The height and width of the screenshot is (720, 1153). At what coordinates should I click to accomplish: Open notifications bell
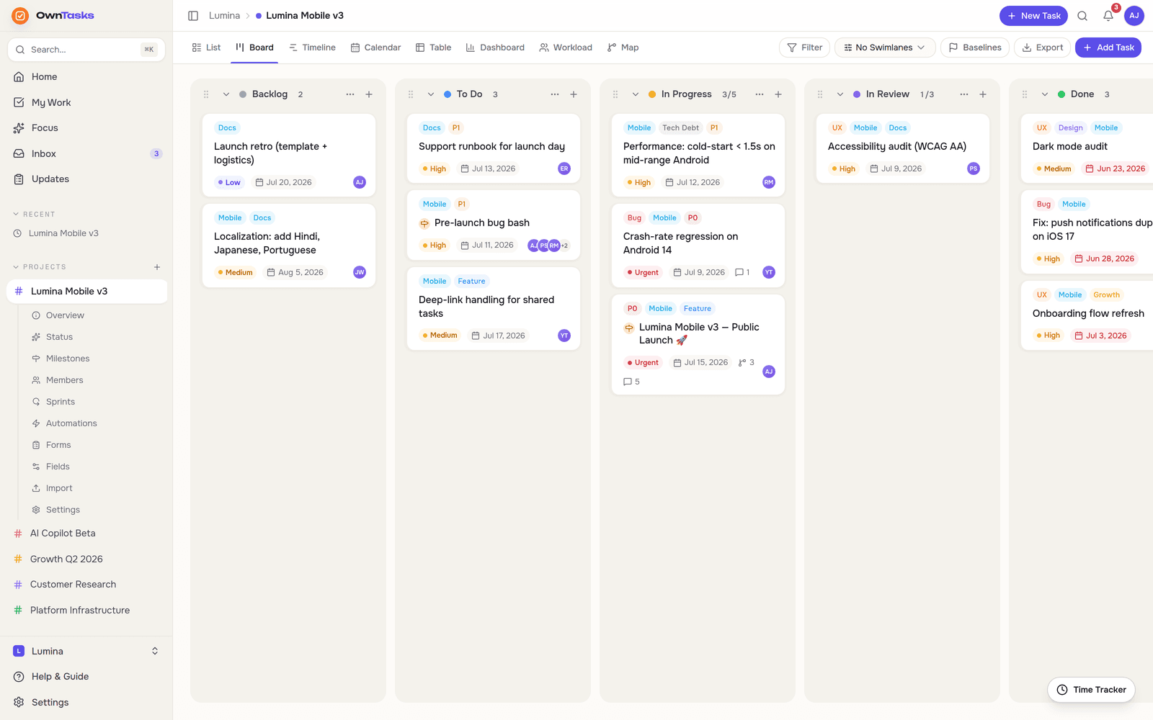pyautogui.click(x=1108, y=16)
